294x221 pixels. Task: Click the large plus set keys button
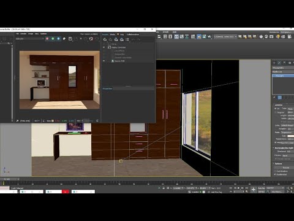[x=254, y=190]
